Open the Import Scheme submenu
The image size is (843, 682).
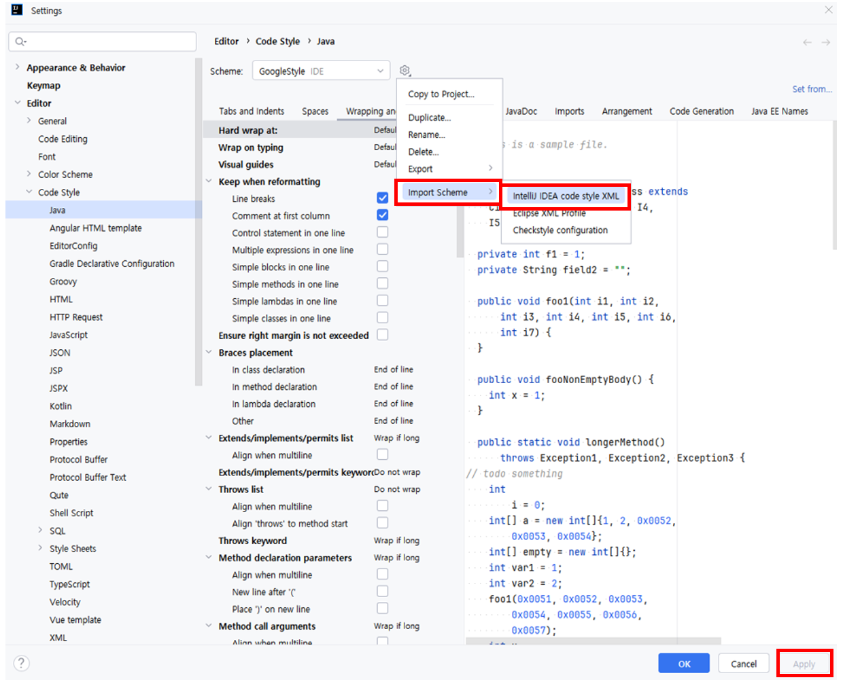(449, 192)
